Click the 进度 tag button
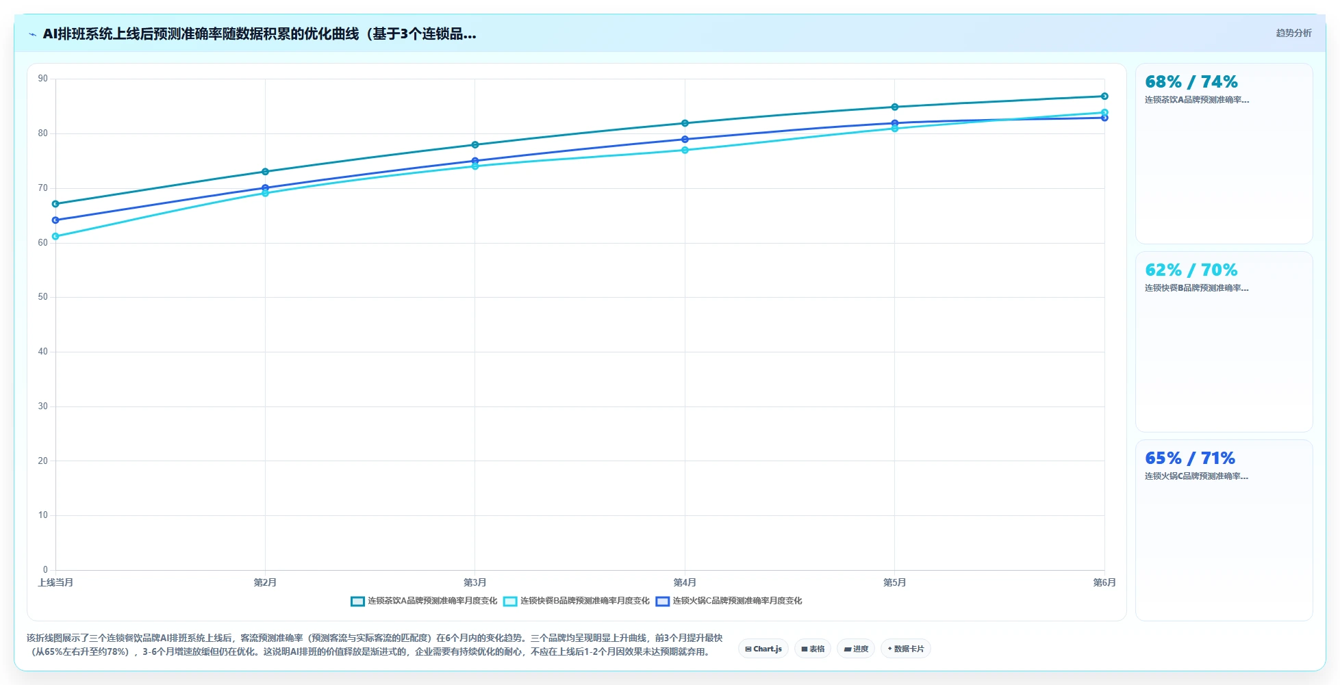 (x=856, y=649)
